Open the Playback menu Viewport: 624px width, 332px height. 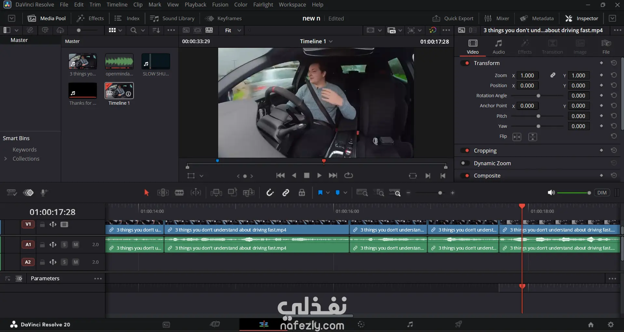pyautogui.click(x=195, y=5)
